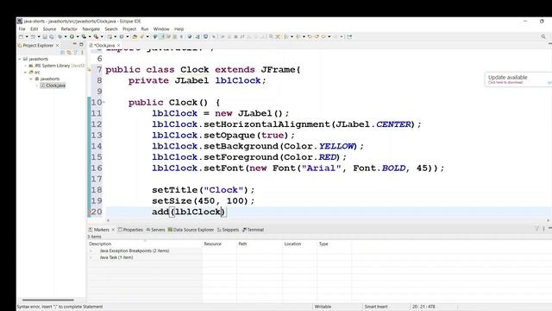Click the editor horizontal scrollbar
Screen dimensions: 552x311
coord(328,220)
